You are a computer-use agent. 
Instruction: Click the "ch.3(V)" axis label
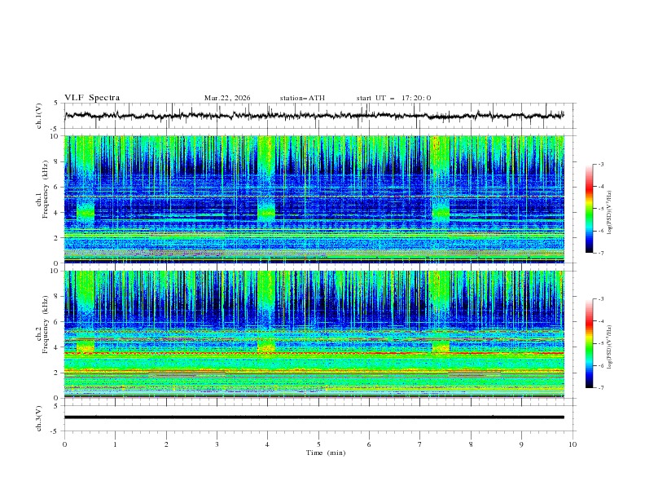(x=39, y=418)
